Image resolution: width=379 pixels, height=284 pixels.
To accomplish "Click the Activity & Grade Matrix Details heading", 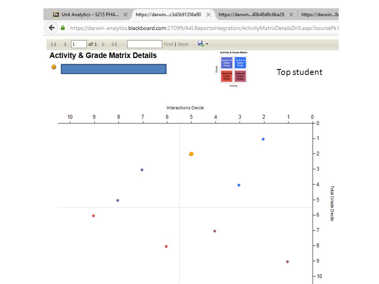I will click(x=103, y=56).
